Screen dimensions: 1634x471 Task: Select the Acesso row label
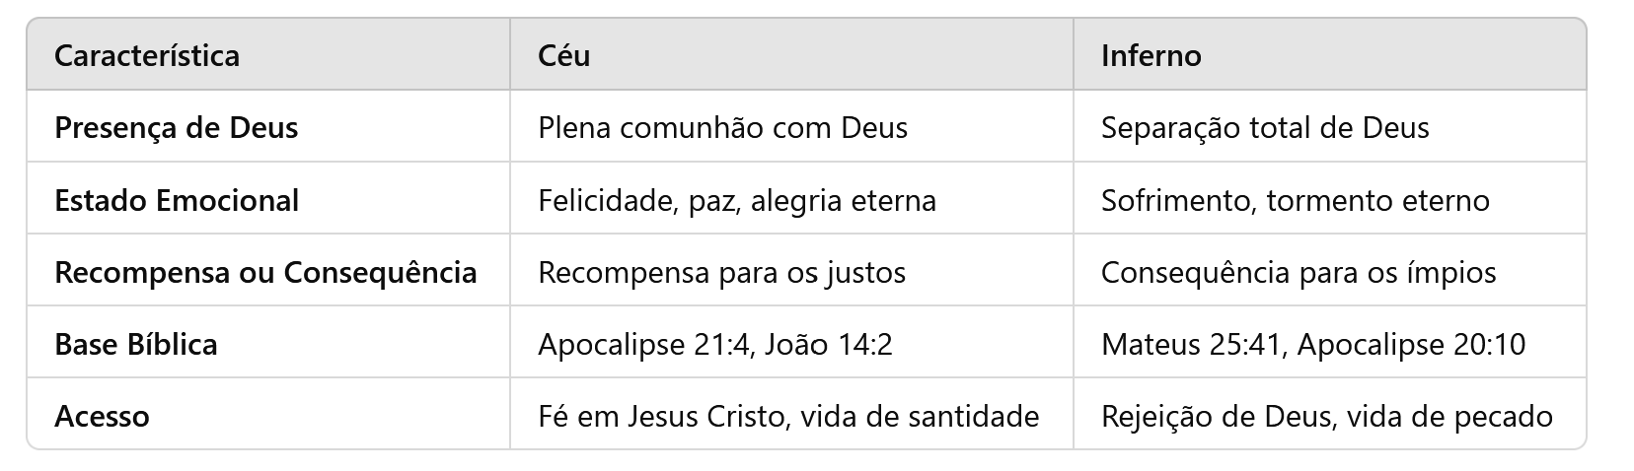point(102,416)
